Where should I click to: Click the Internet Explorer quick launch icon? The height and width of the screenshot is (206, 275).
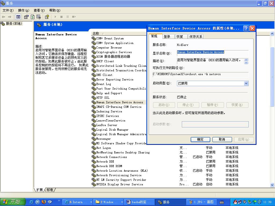(x=31, y=202)
